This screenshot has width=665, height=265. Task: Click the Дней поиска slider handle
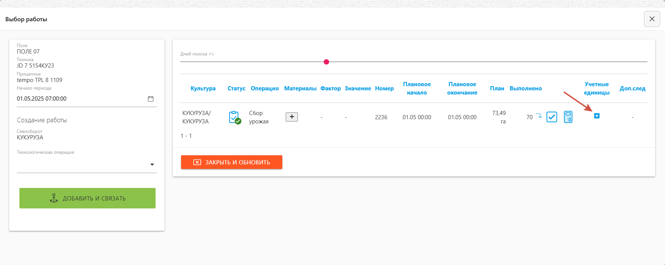click(x=326, y=62)
